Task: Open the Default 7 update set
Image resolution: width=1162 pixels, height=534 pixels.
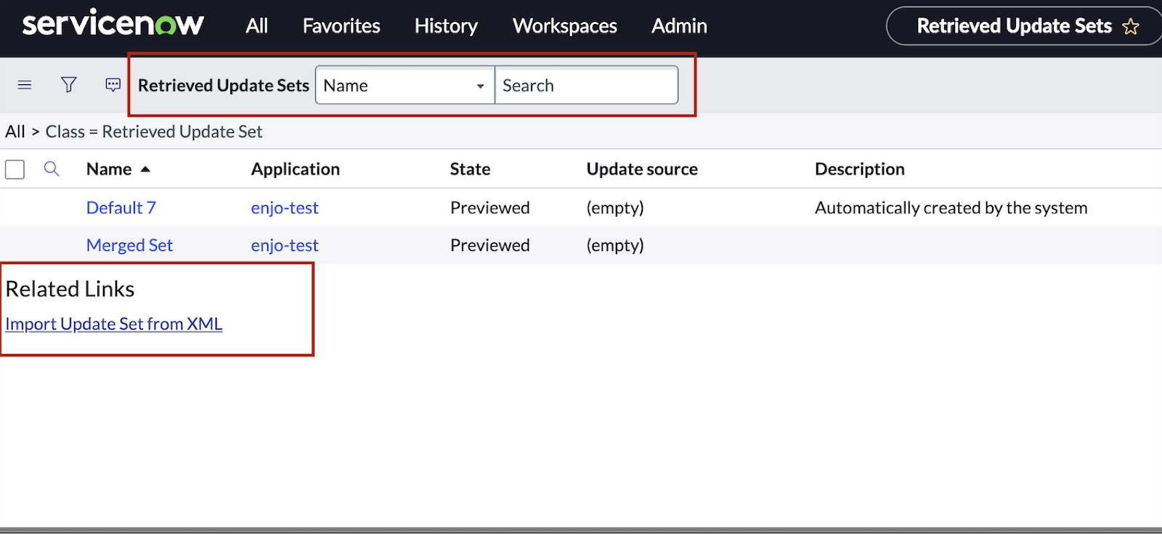Action: [x=121, y=208]
